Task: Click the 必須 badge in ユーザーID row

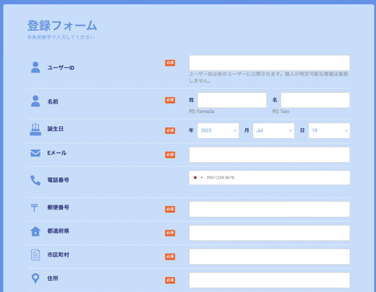Action: [x=170, y=63]
